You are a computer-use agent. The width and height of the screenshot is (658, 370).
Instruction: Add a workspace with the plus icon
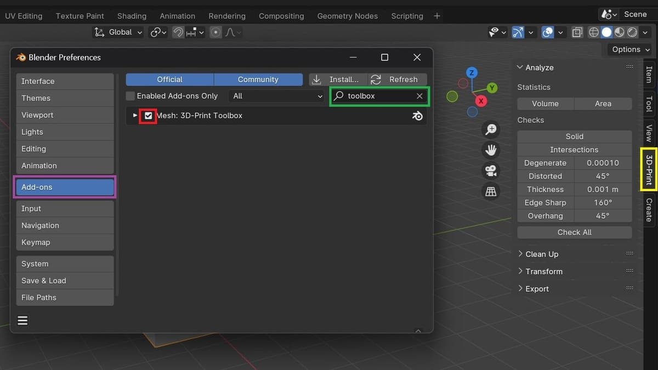(437, 16)
